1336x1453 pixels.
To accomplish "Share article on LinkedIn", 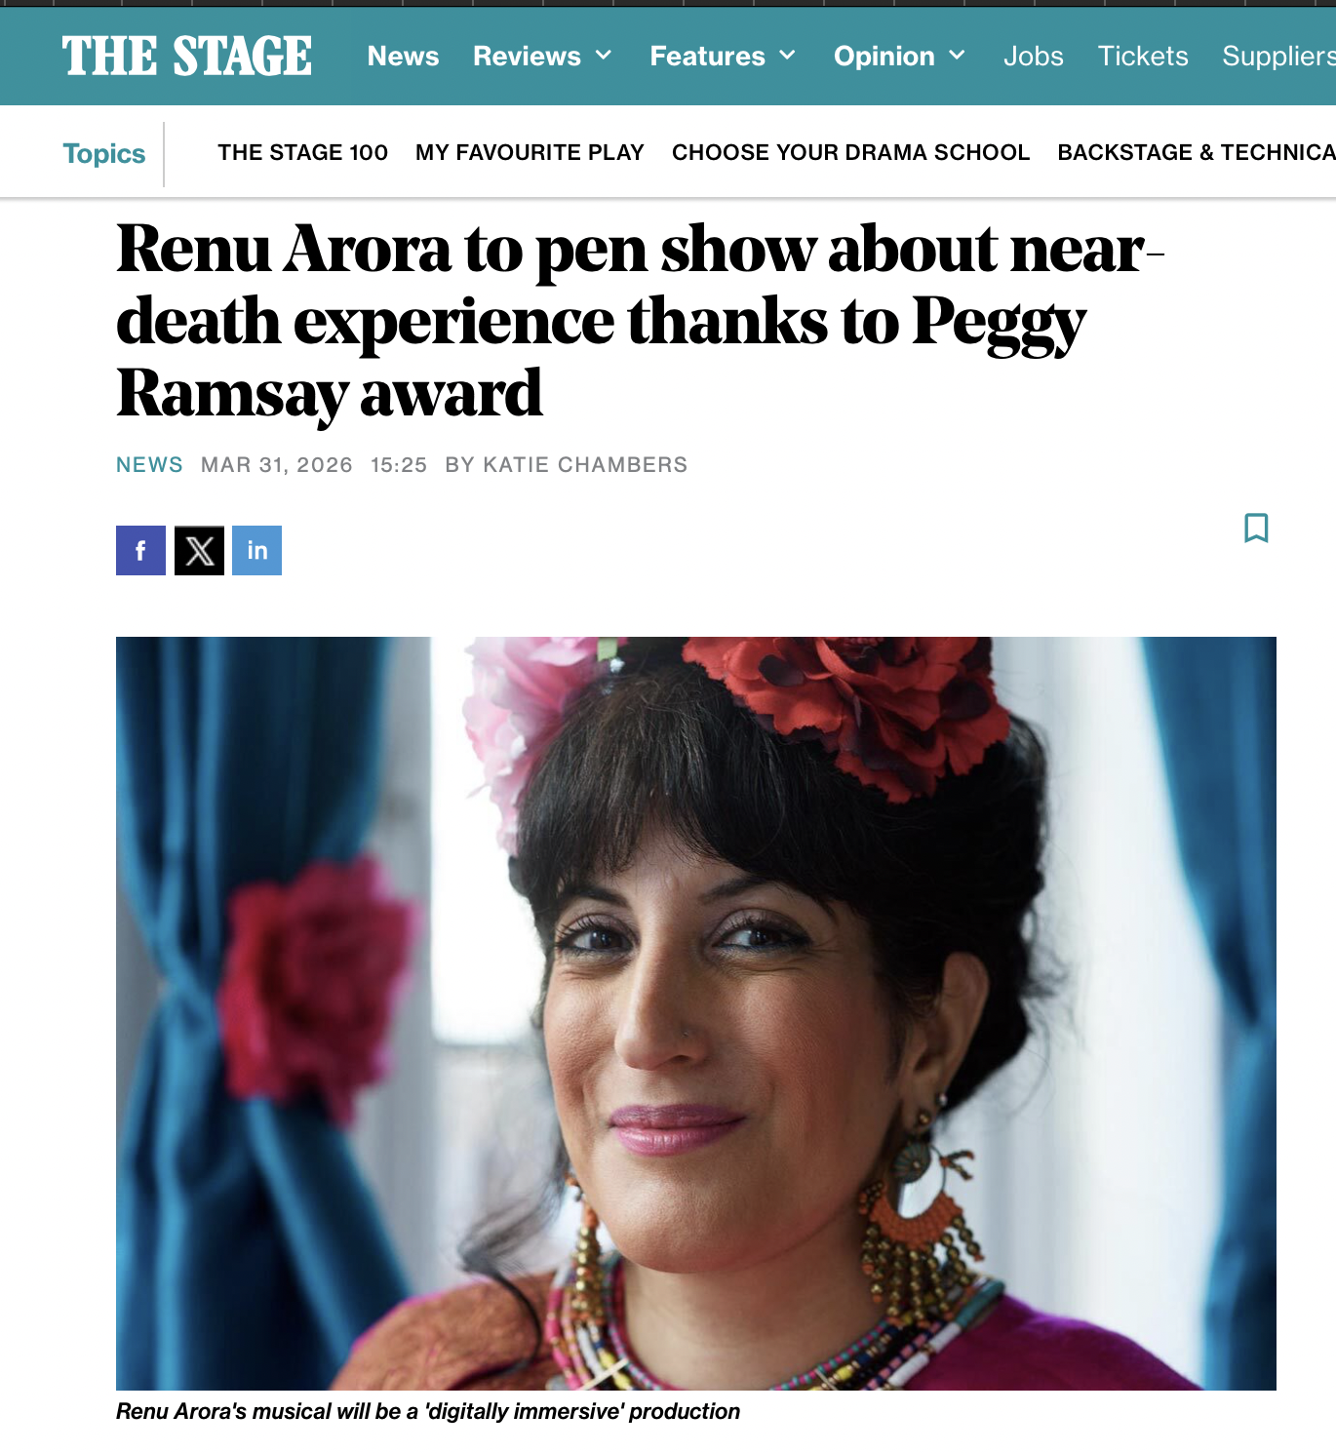I will [x=257, y=550].
